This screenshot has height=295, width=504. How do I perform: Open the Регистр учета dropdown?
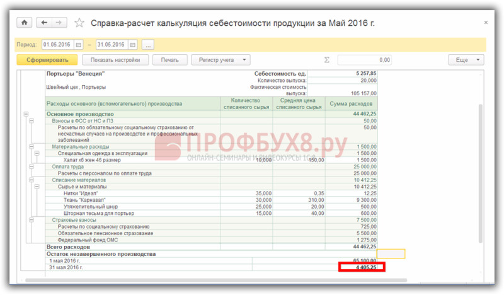pyautogui.click(x=220, y=60)
